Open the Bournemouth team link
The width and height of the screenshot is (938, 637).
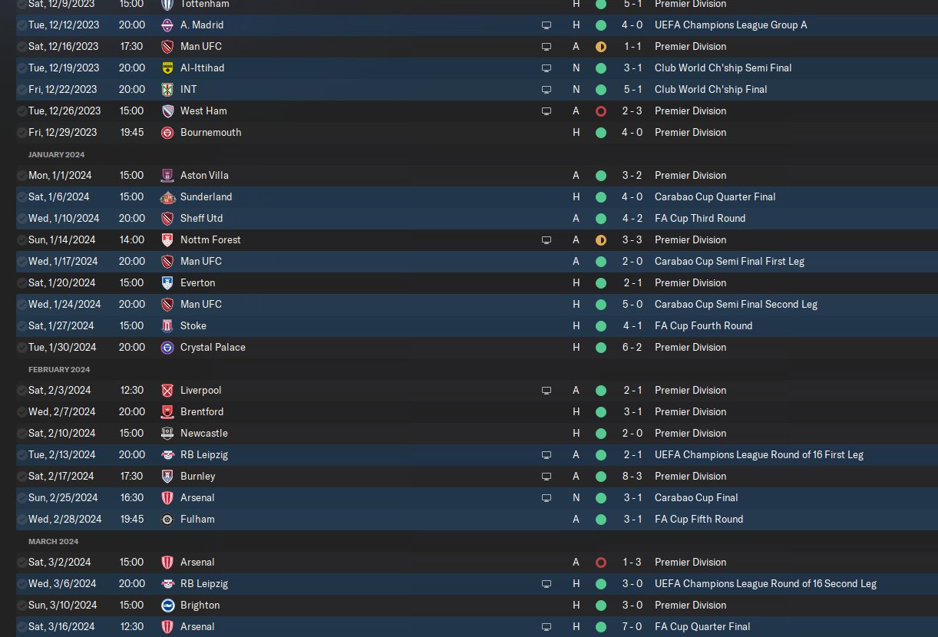(210, 133)
